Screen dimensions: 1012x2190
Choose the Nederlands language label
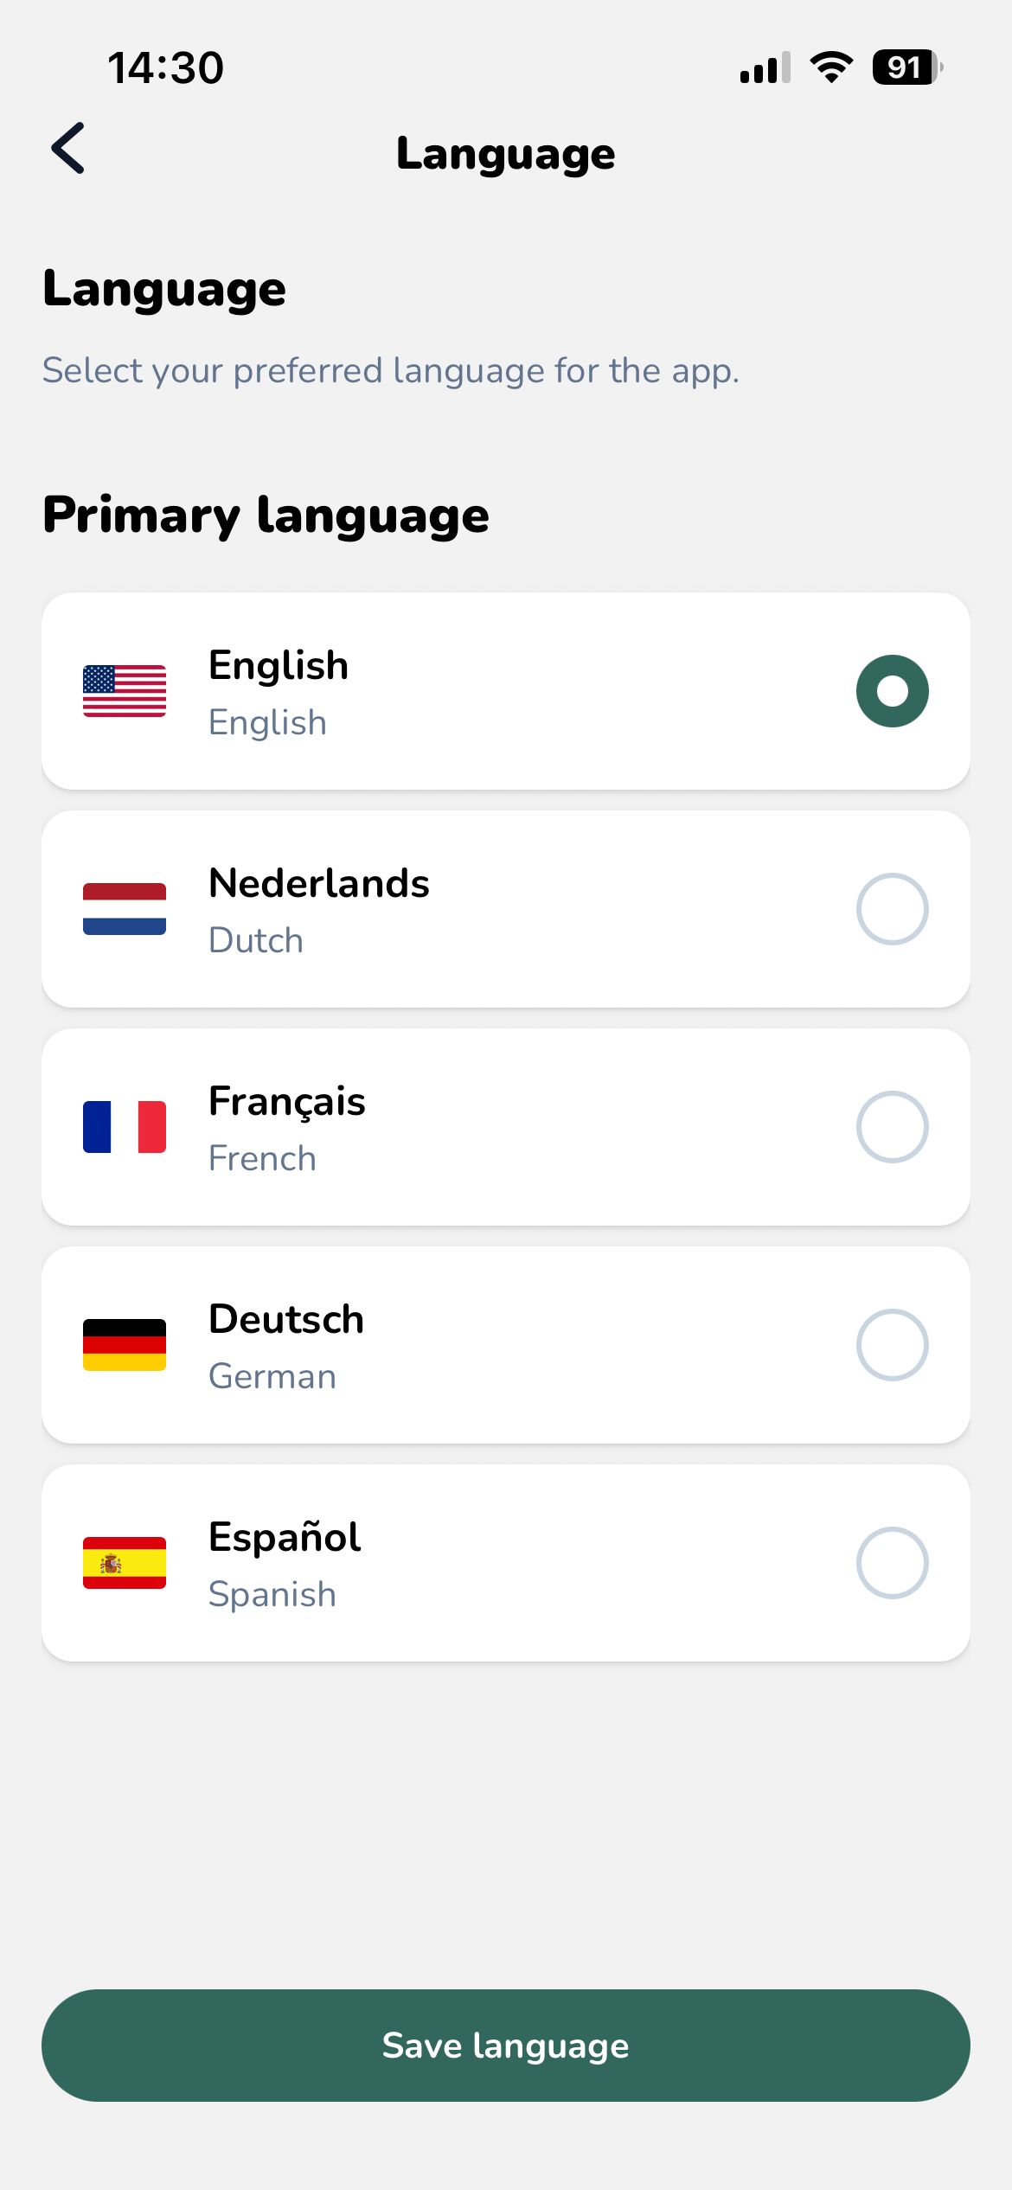[x=319, y=884]
